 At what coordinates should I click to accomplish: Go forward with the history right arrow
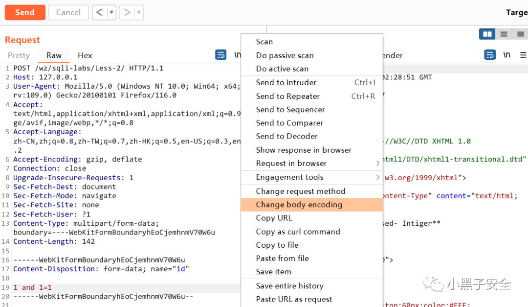tap(127, 12)
